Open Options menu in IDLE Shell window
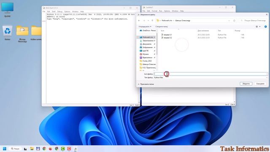 67,11
